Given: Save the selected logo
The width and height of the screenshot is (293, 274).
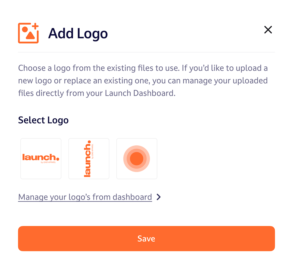Looking at the screenshot, I should click(146, 239).
